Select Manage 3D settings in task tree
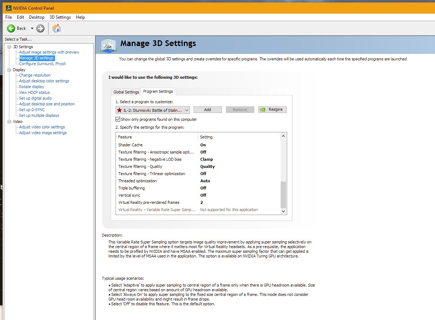Screen dimensions: 435x320 click(36, 58)
